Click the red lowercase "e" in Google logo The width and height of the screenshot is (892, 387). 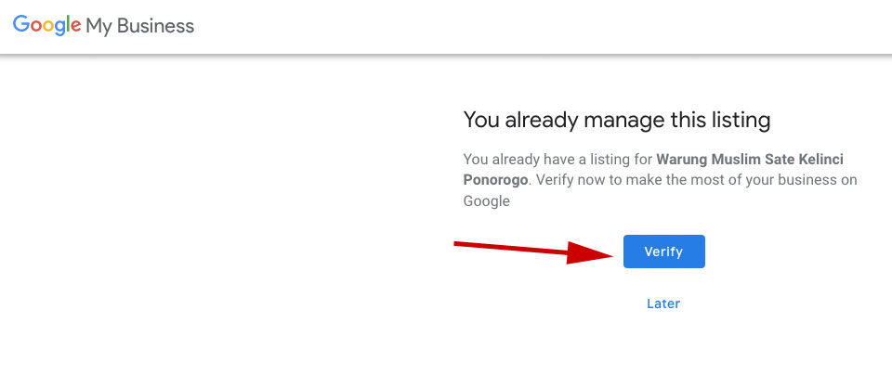click(x=76, y=27)
